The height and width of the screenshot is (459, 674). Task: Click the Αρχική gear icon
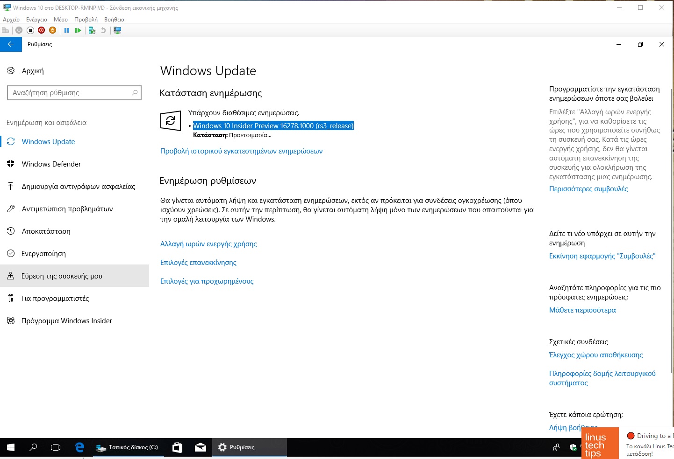pyautogui.click(x=11, y=70)
